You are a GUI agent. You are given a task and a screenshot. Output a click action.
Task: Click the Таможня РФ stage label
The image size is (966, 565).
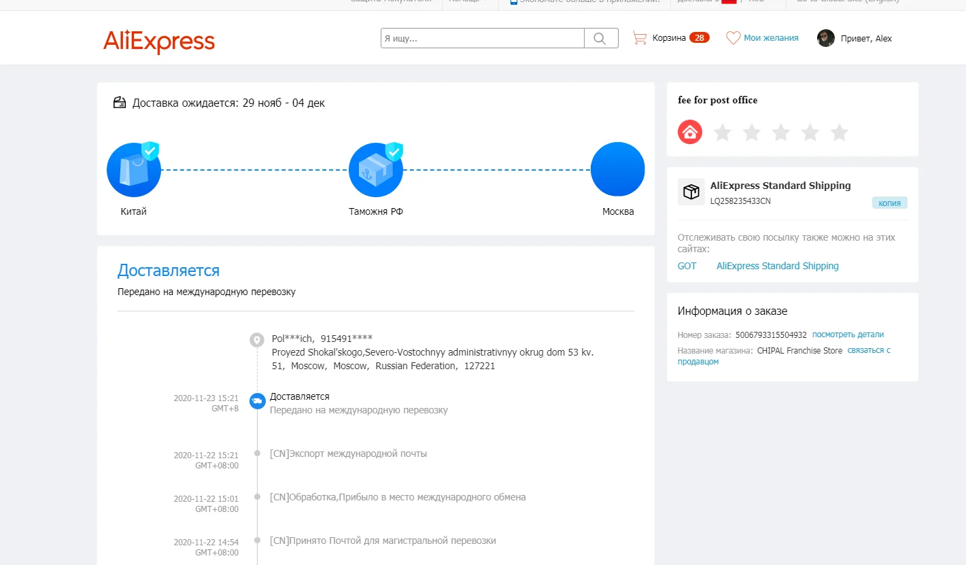376,211
